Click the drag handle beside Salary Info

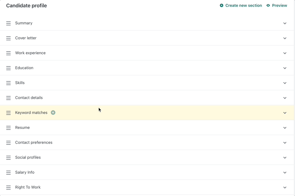coord(8,172)
